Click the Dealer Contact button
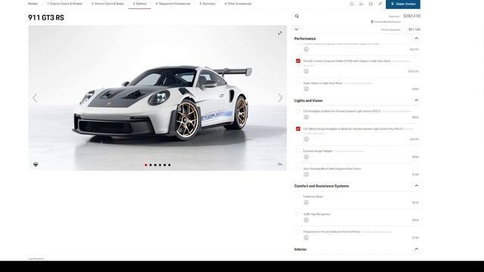This screenshot has width=484, height=272. 403,4
